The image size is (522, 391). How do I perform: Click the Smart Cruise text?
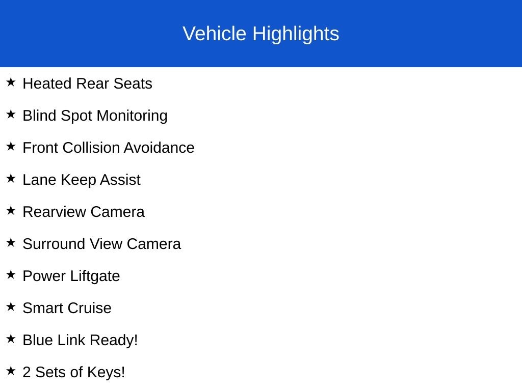pyautogui.click(x=67, y=308)
